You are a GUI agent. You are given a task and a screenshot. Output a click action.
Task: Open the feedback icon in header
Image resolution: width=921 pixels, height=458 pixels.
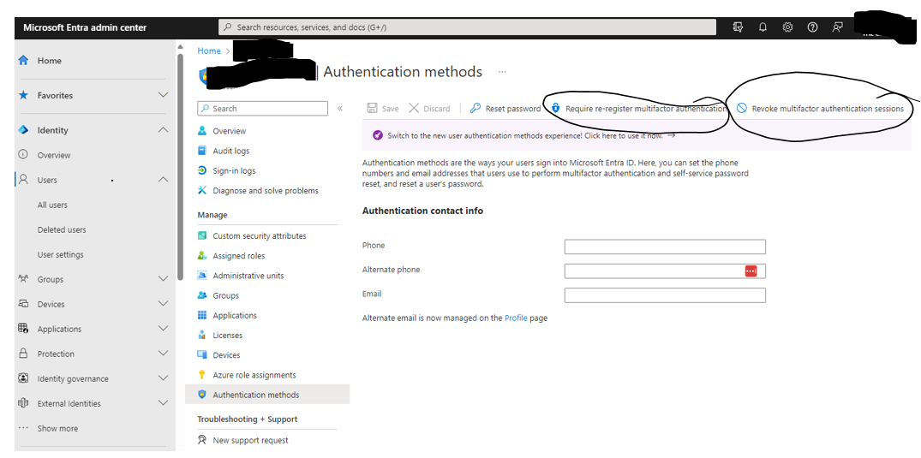(x=838, y=27)
